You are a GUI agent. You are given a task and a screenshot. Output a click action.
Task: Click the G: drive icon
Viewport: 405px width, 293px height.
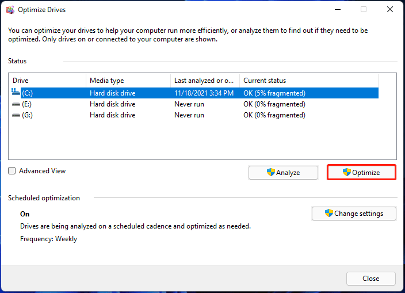pyautogui.click(x=16, y=115)
